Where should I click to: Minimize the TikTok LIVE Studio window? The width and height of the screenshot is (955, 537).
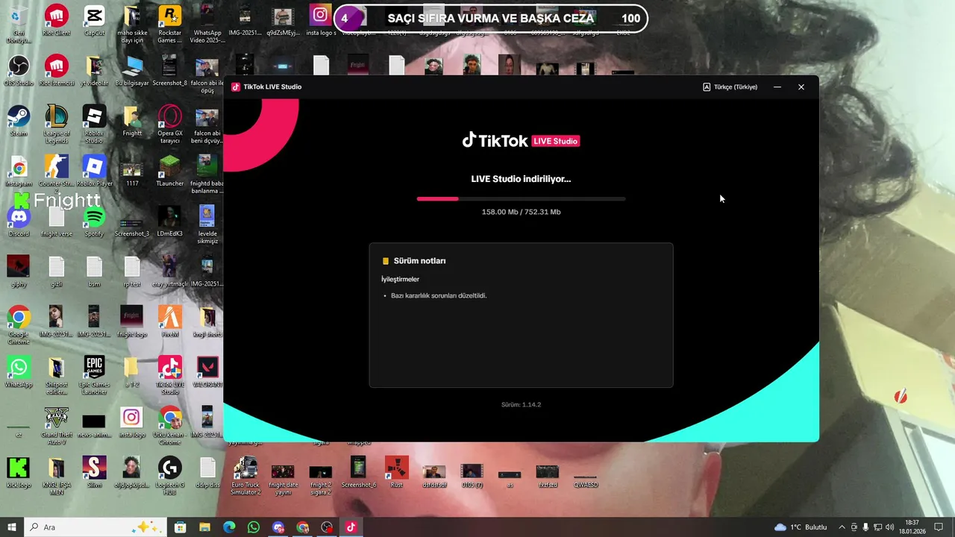[x=777, y=87]
